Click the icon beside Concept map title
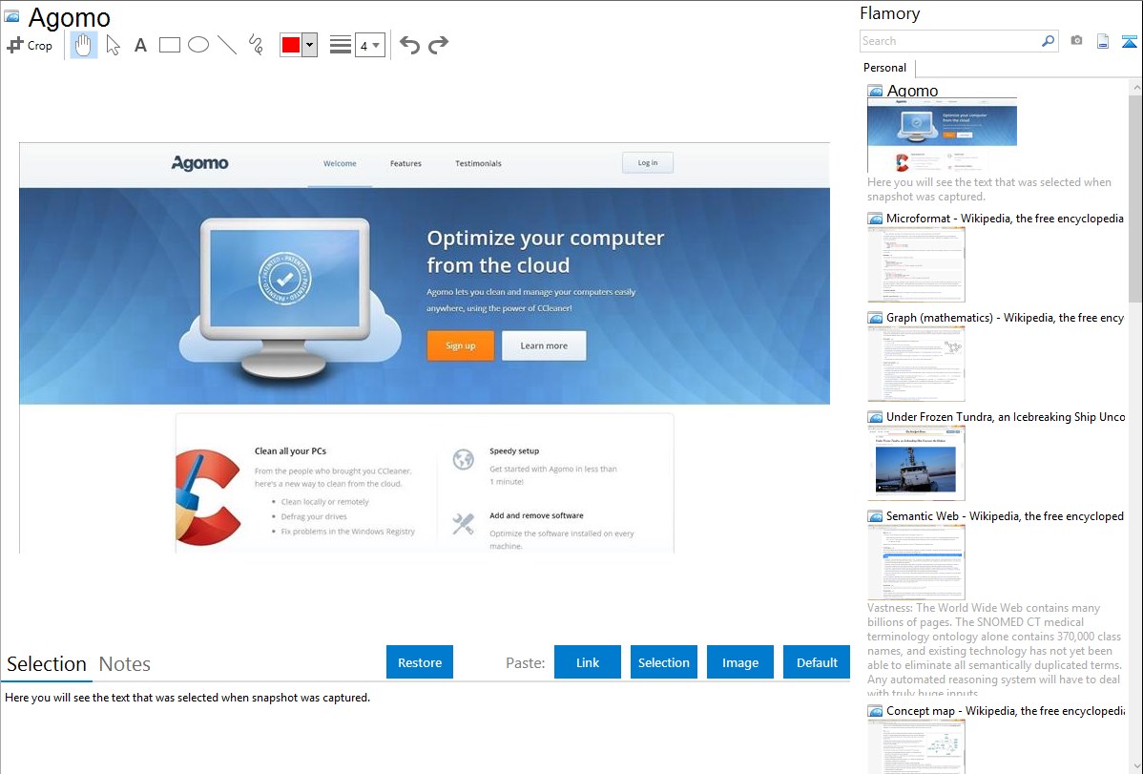The image size is (1143, 774). 876,711
